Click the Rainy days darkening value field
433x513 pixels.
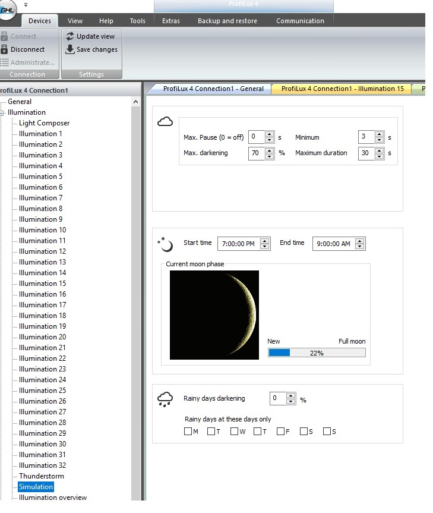(x=278, y=398)
